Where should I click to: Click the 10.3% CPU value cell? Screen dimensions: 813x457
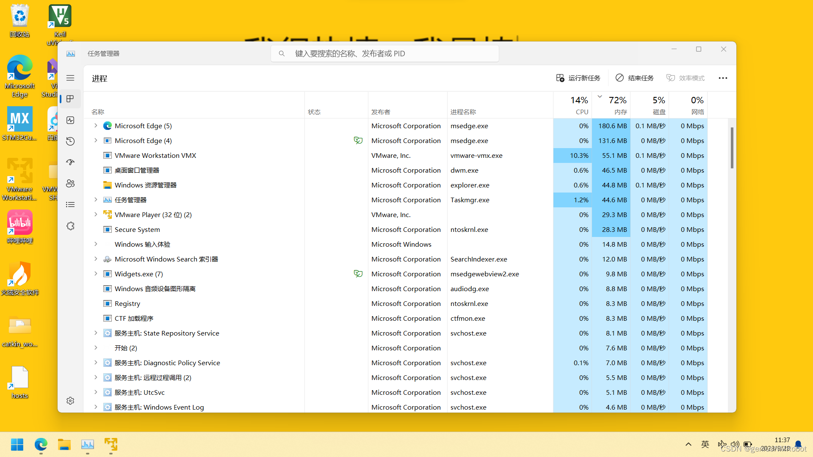click(572, 155)
